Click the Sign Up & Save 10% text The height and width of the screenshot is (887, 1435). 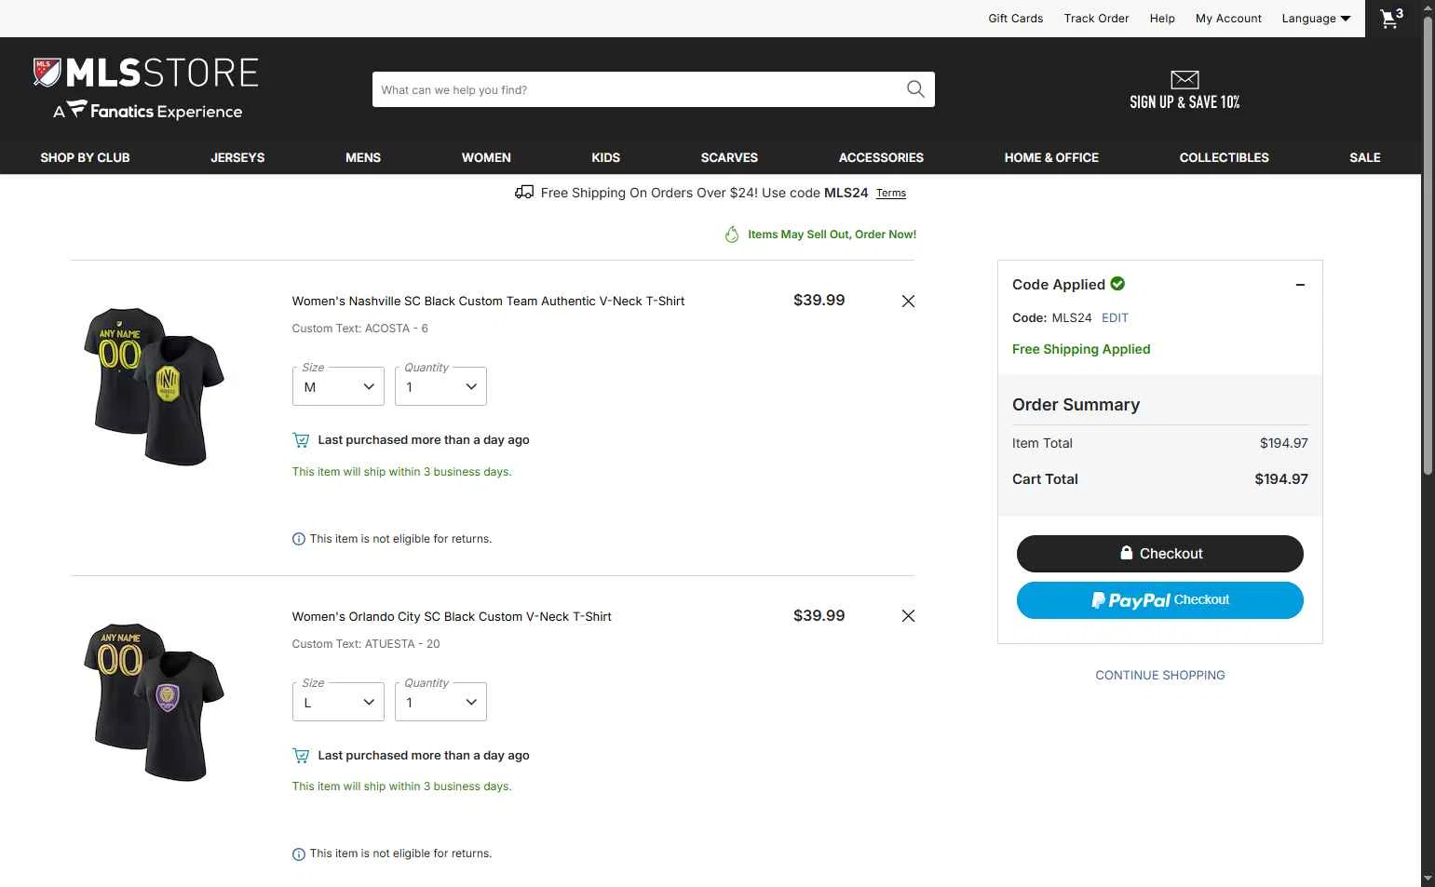(1185, 102)
